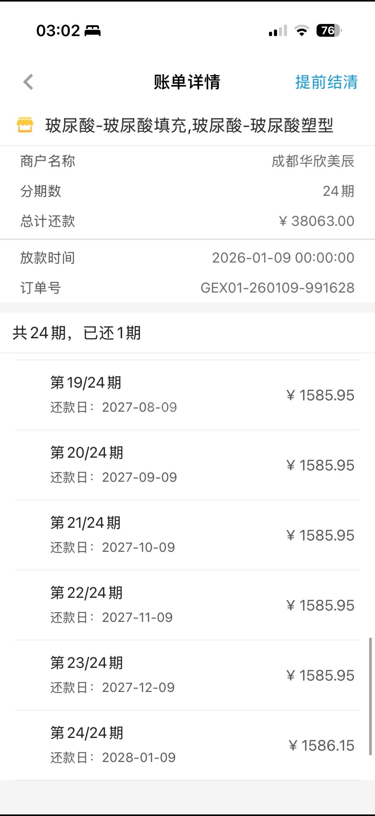Screen dimensions: 375x816
Task: Tap the back arrow icon
Action: click(28, 82)
